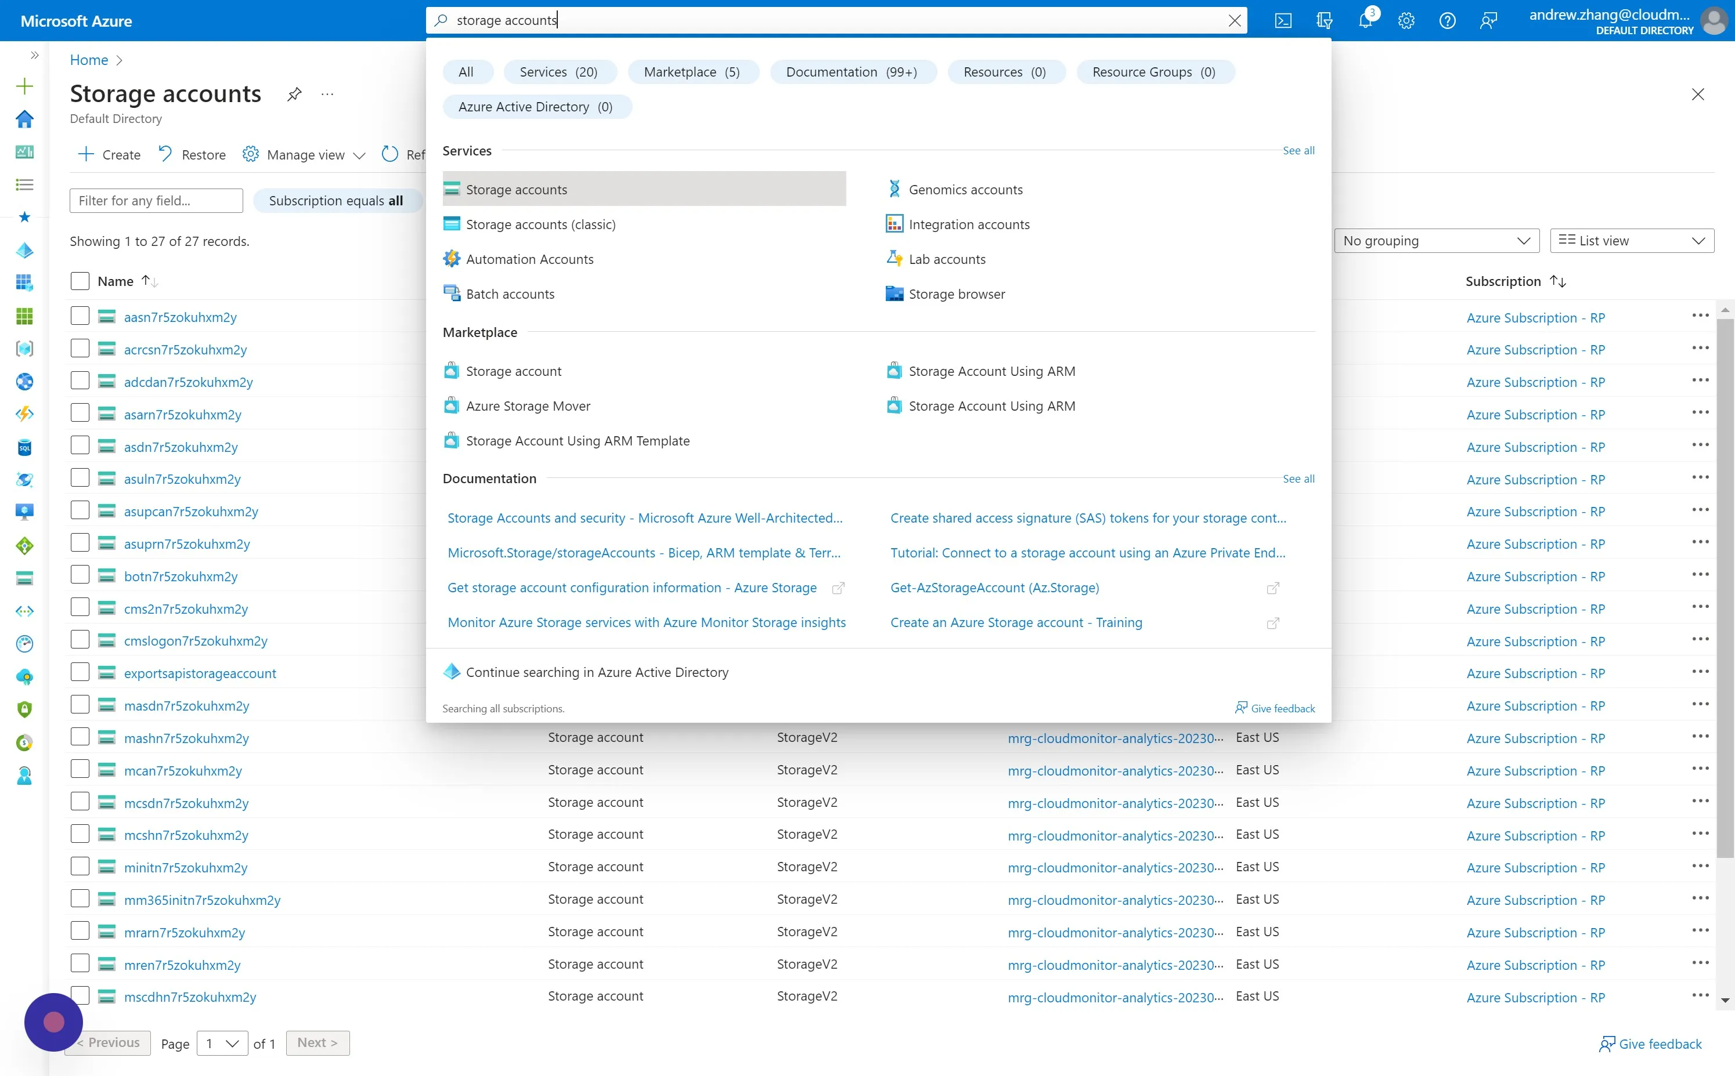Open Directories and subscriptions filter icon
Viewport: 1735px width, 1076px height.
coord(1324,21)
